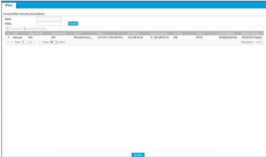
Task: Sort by the My Address column header
Action: (134, 33)
